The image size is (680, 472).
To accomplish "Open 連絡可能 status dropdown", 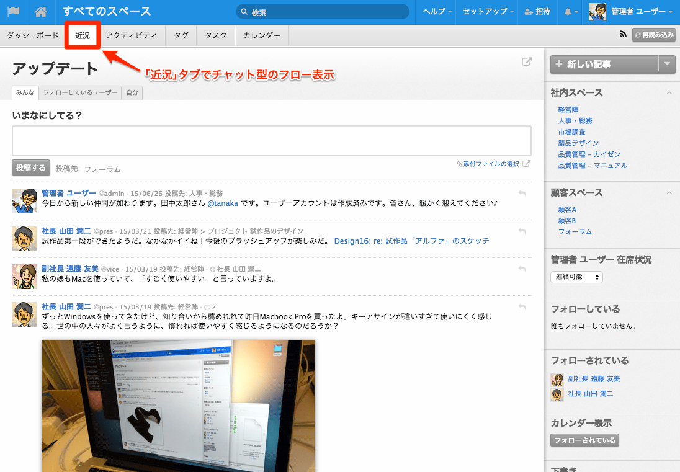I will click(x=577, y=277).
